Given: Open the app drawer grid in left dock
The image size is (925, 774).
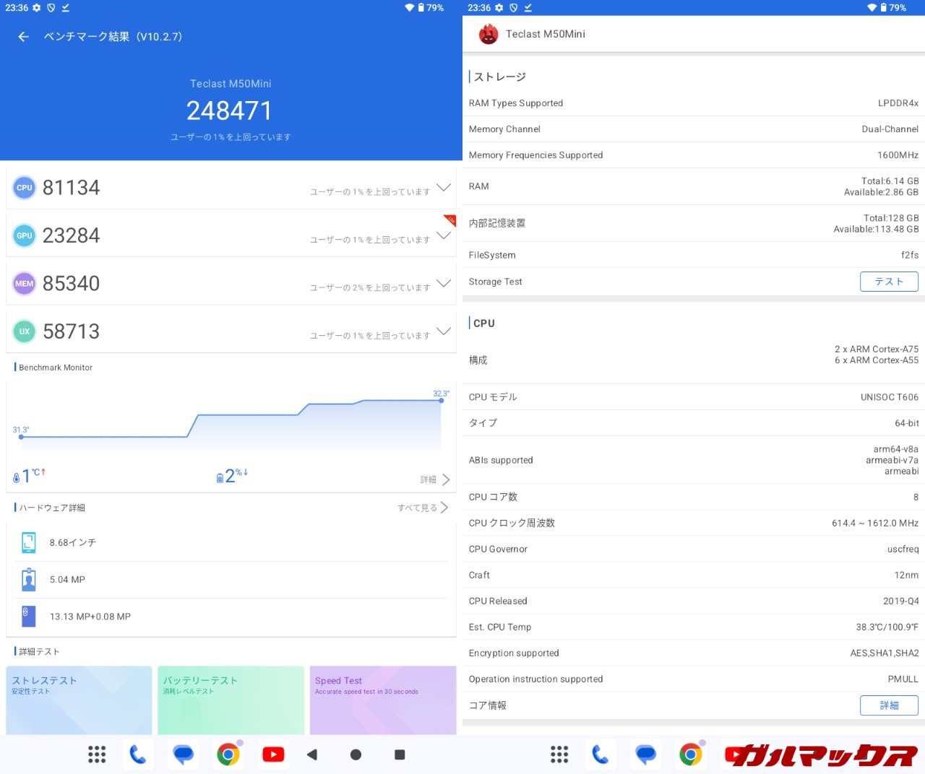Looking at the screenshot, I should (x=97, y=755).
